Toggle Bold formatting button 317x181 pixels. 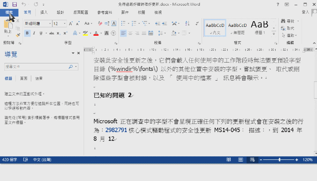pos(27,33)
